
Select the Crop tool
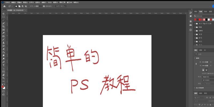point(3,26)
